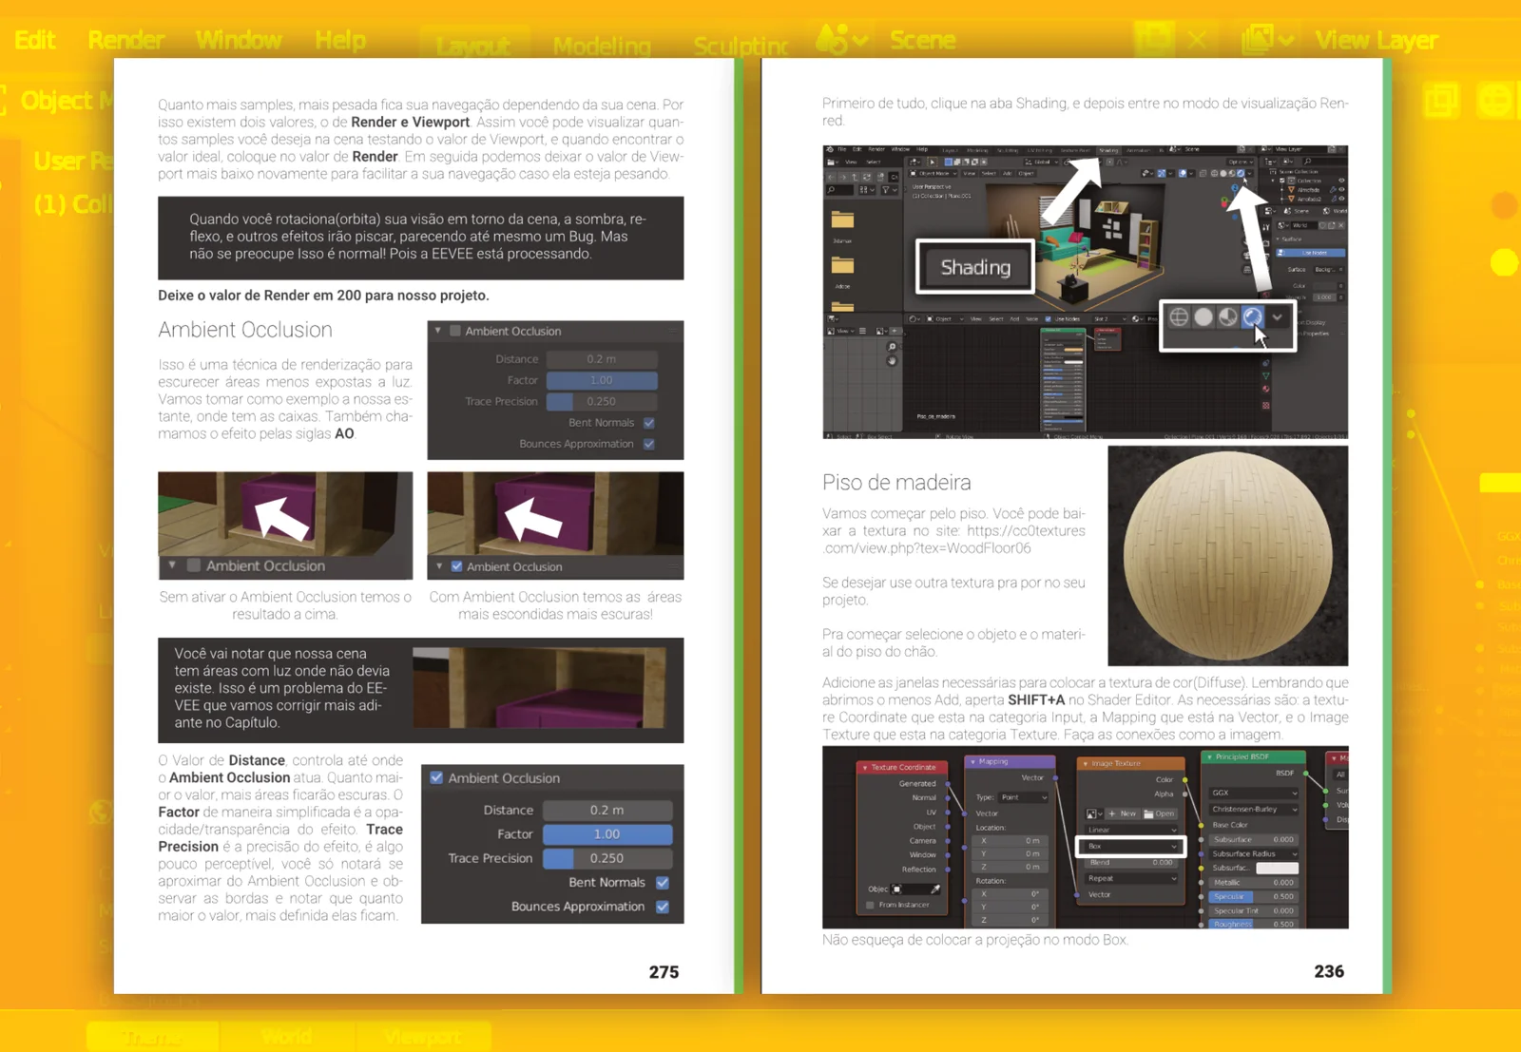Open the Render menu

126,39
